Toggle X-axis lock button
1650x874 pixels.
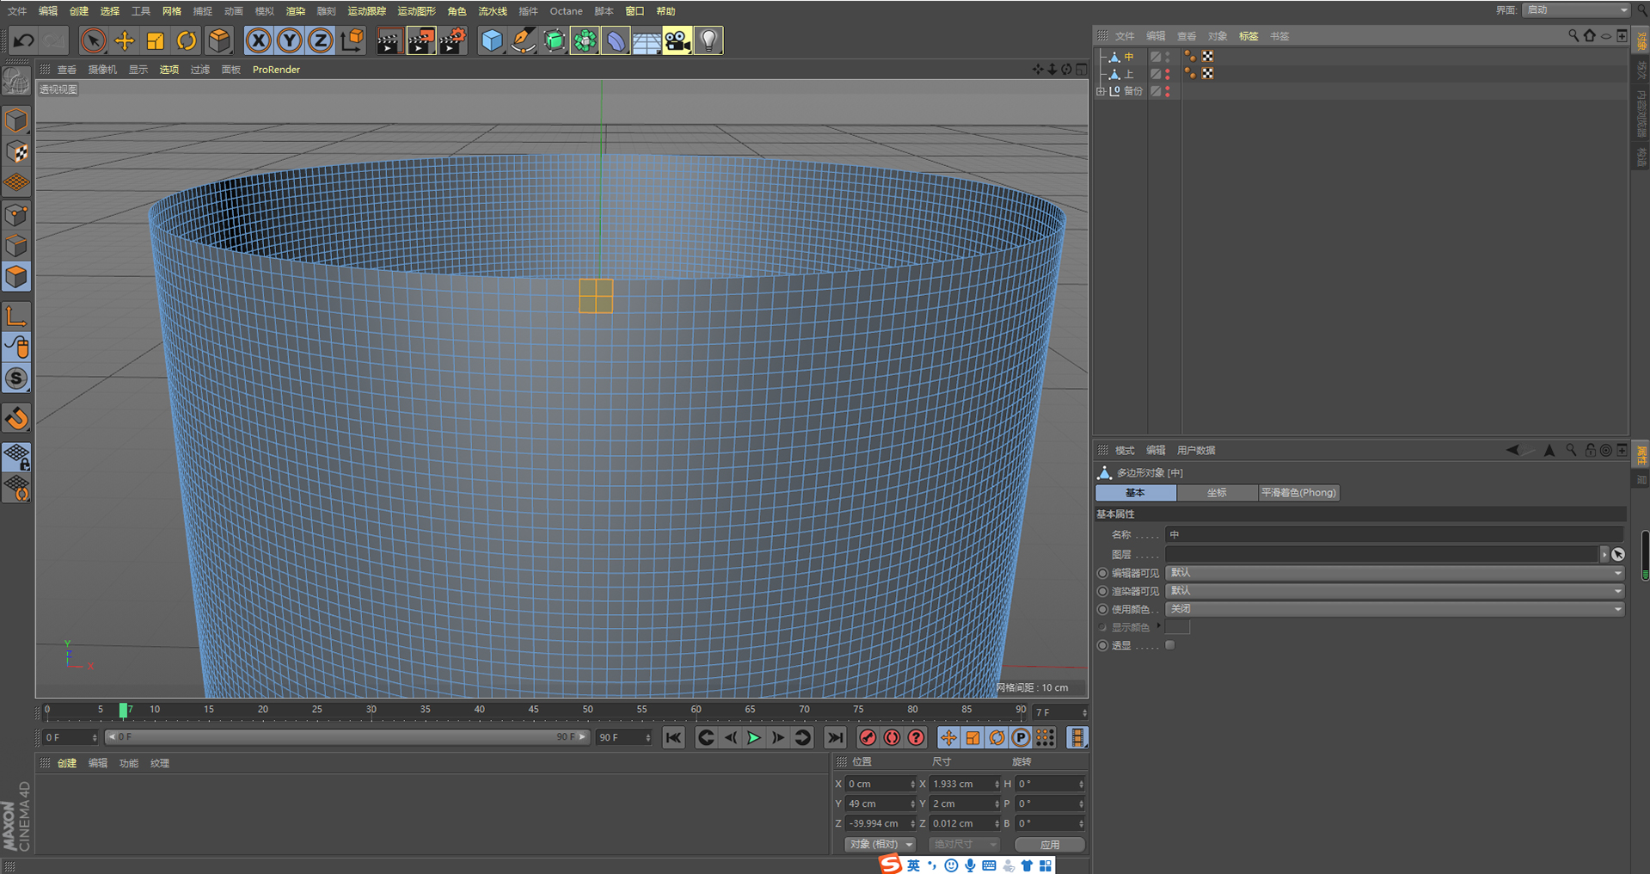(258, 40)
